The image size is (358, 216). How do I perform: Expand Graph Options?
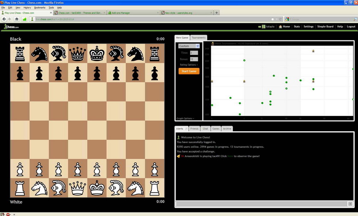pos(185,118)
